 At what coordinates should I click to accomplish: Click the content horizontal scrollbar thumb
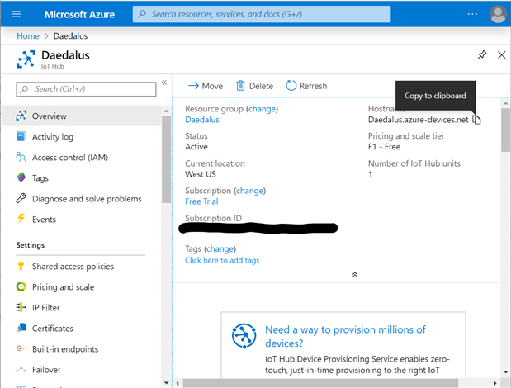[320, 383]
